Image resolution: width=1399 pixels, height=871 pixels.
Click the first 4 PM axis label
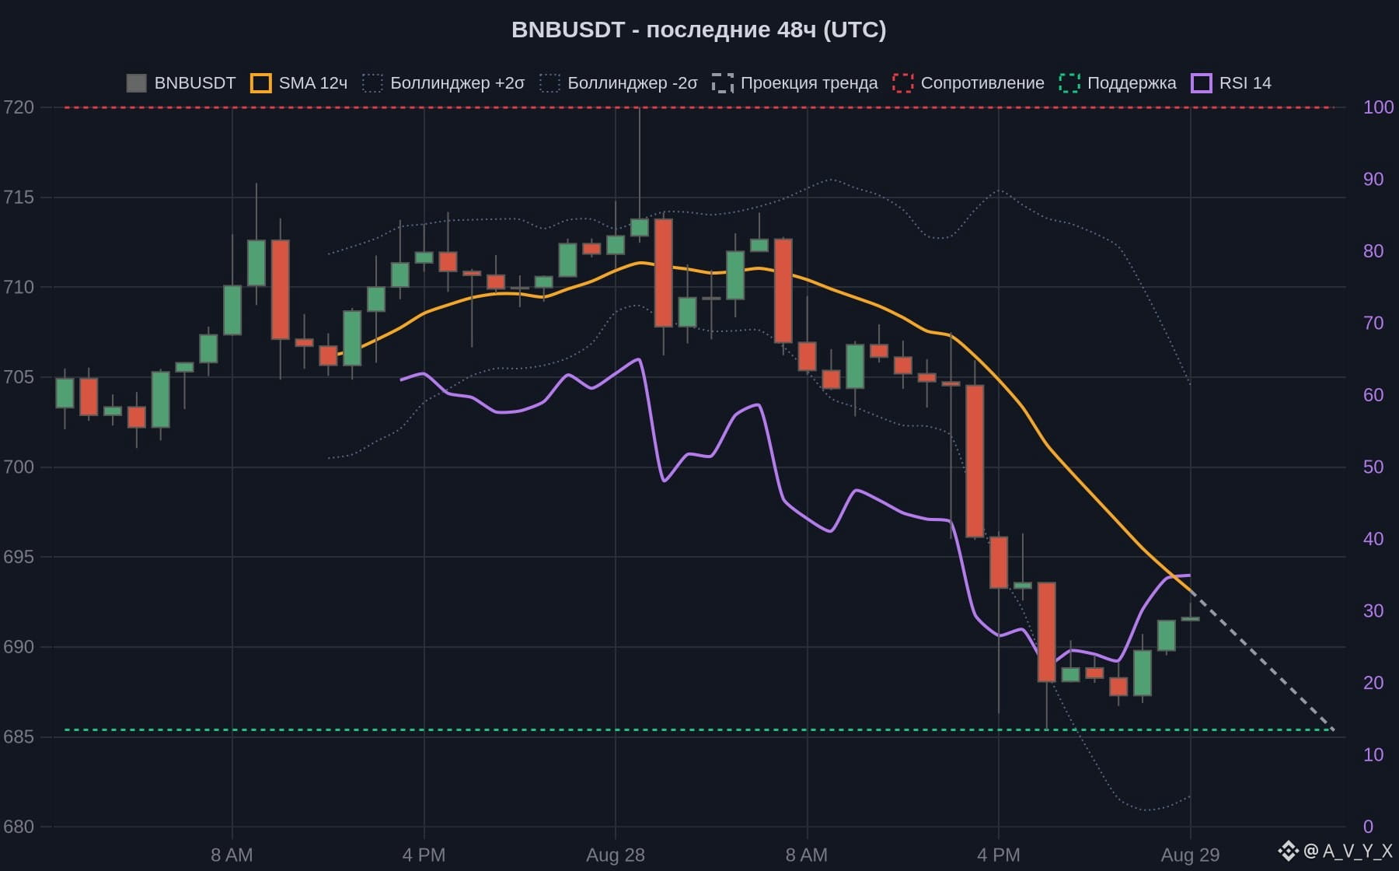(x=424, y=855)
